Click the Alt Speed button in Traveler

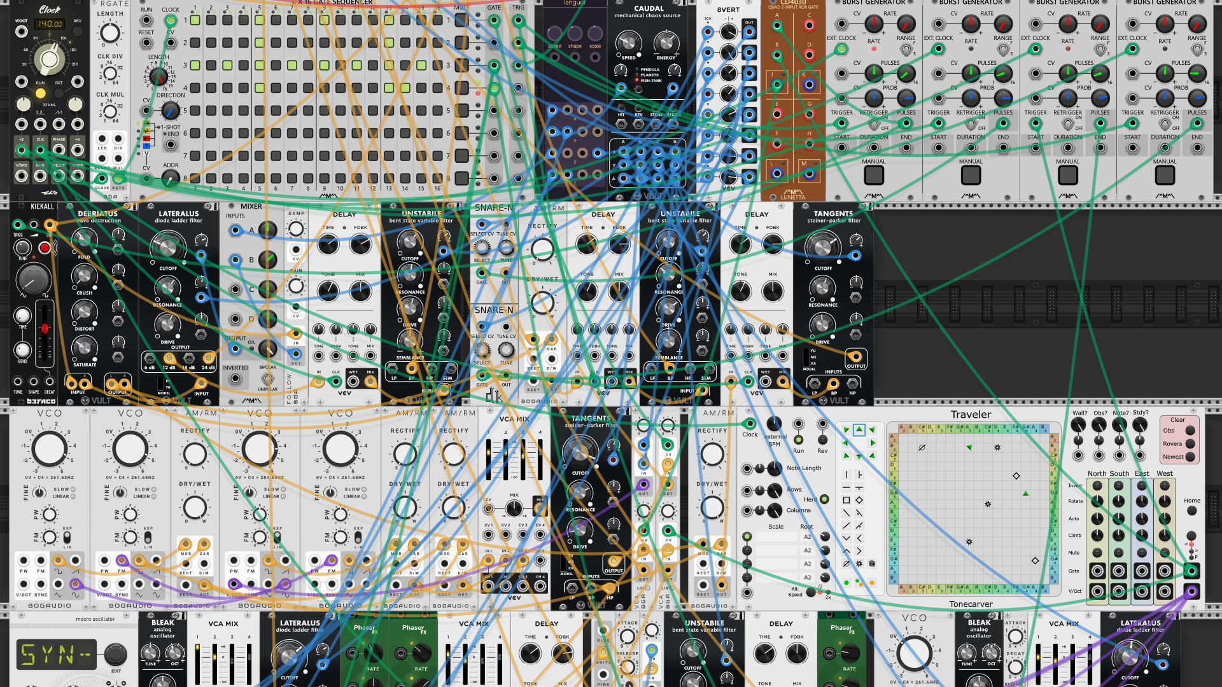click(811, 592)
